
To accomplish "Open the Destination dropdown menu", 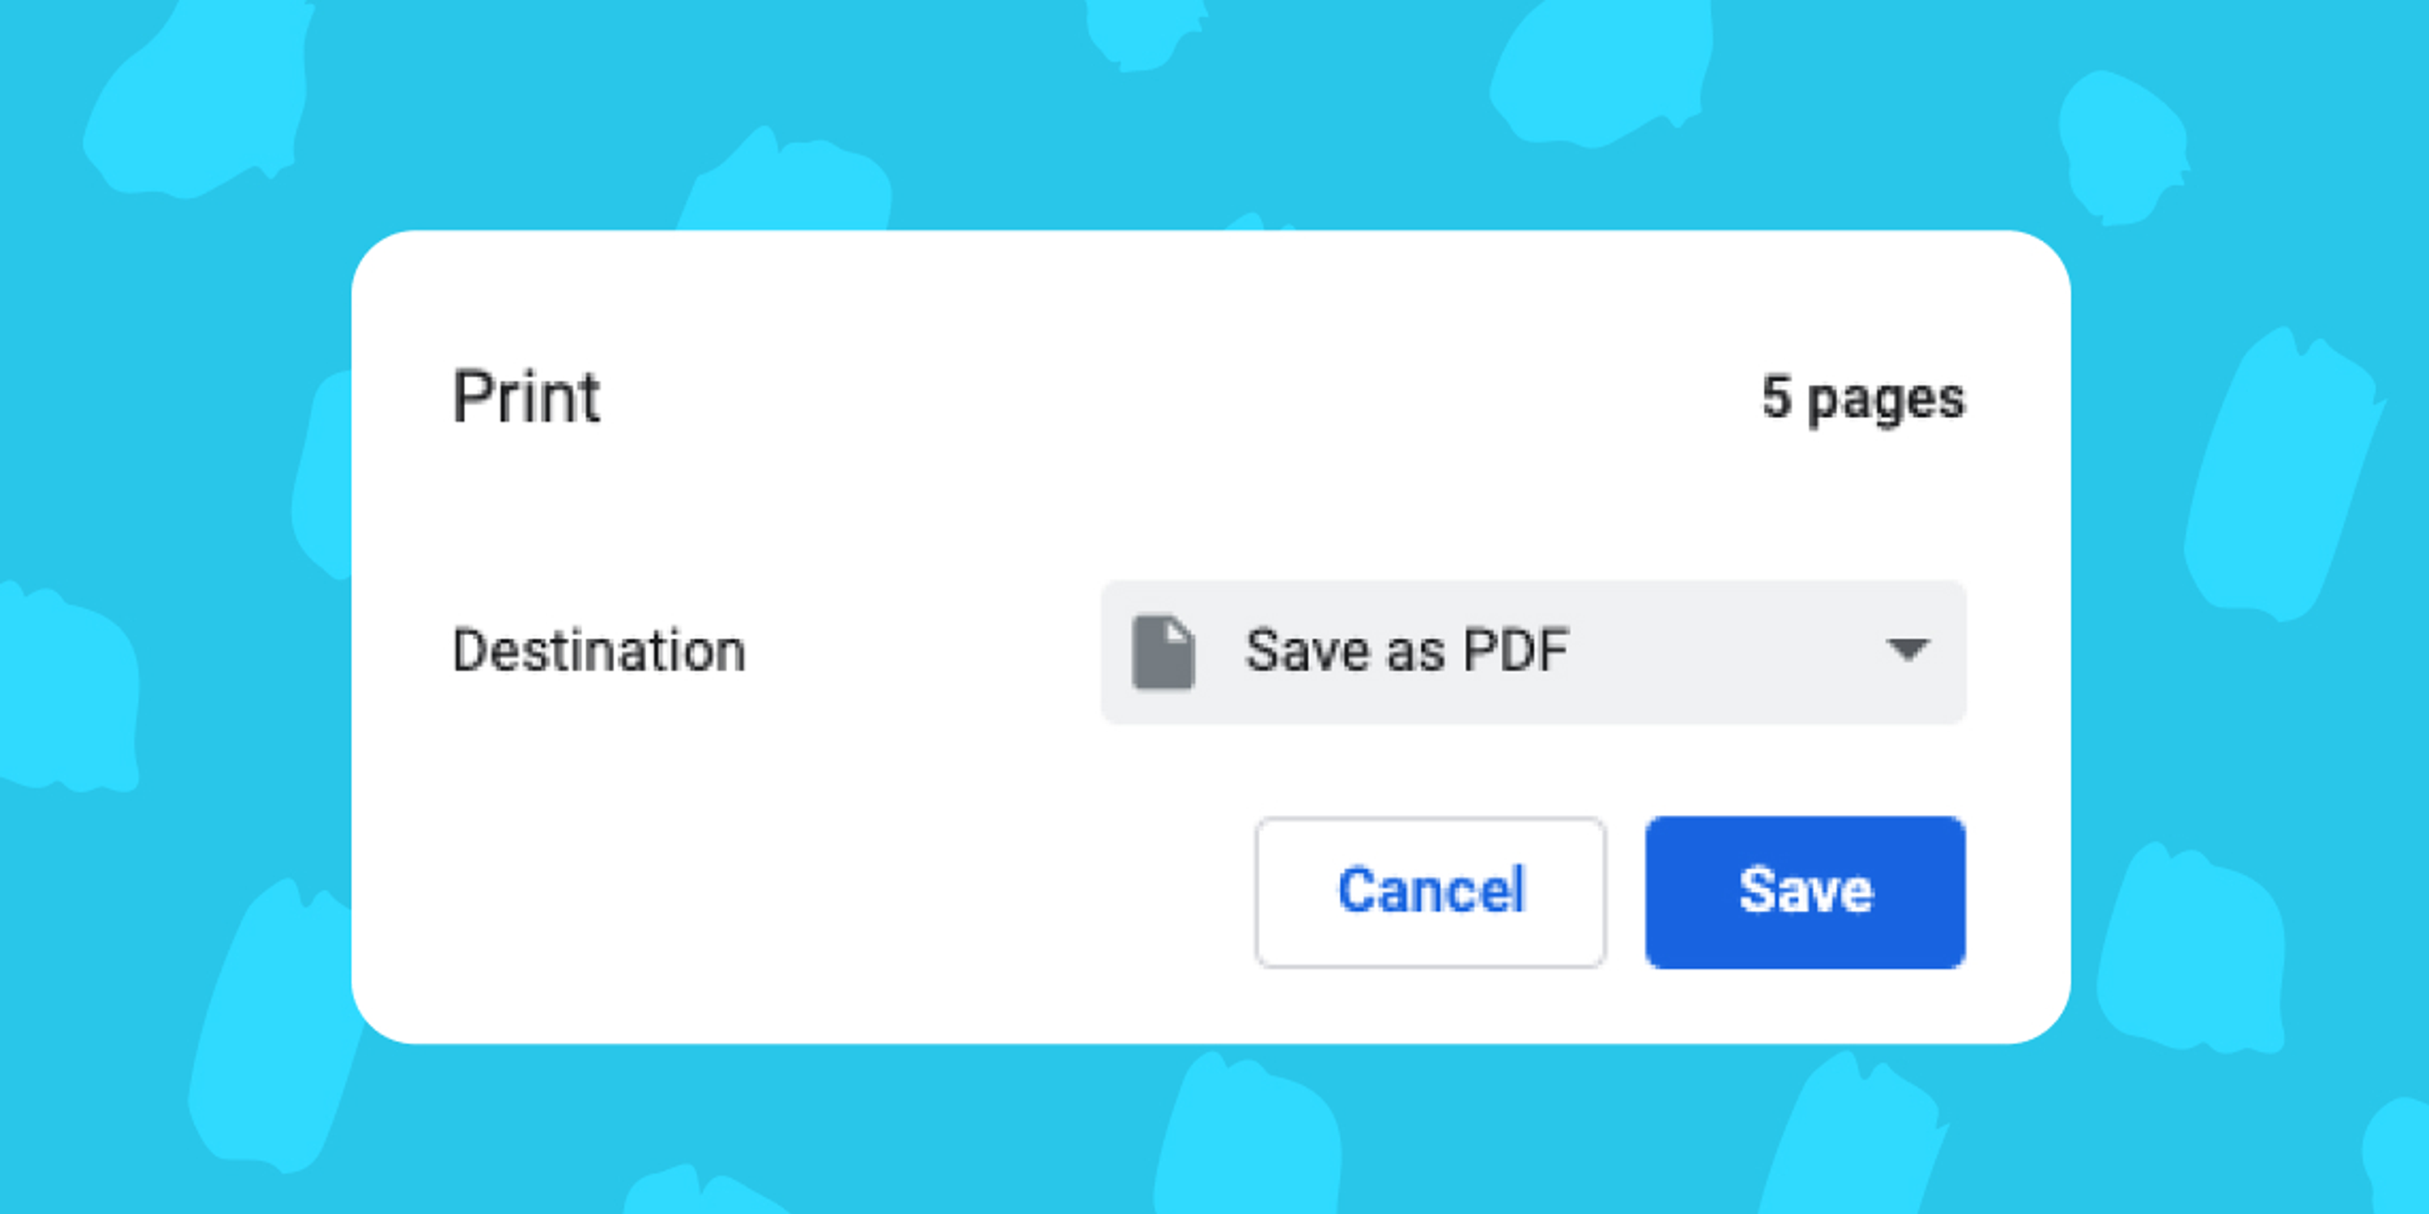I will [x=1534, y=652].
